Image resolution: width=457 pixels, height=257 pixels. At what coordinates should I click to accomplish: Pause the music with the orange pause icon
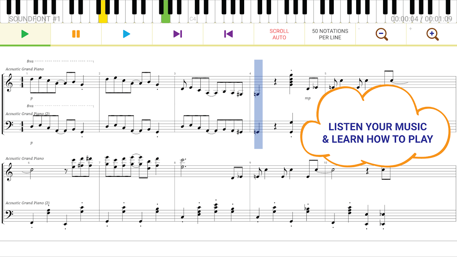[76, 34]
